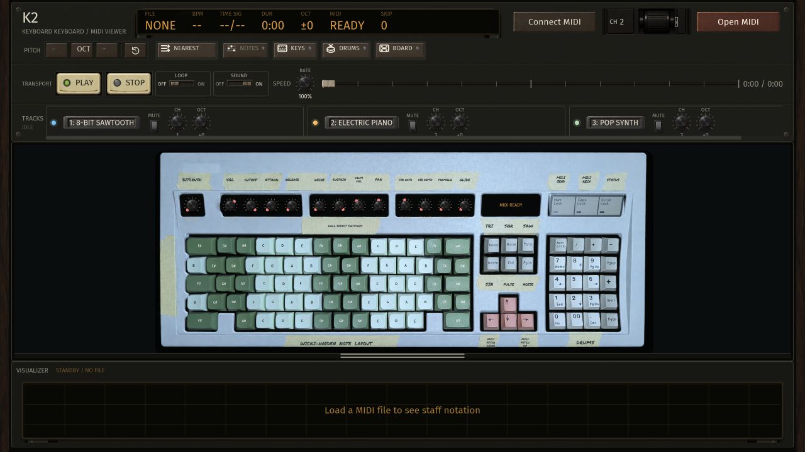The height and width of the screenshot is (452, 805).
Task: Click the PAN knob
Action: click(x=379, y=205)
